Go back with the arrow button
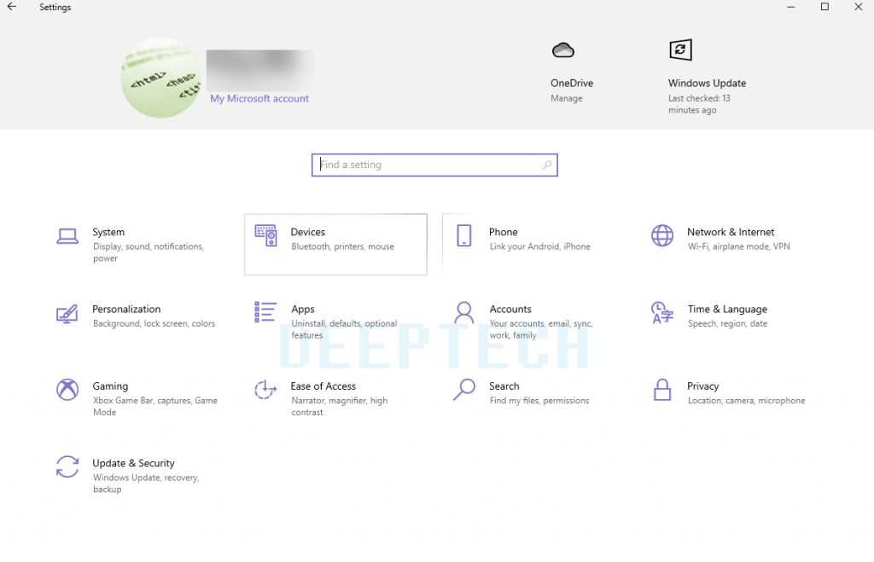 pyautogui.click(x=12, y=7)
